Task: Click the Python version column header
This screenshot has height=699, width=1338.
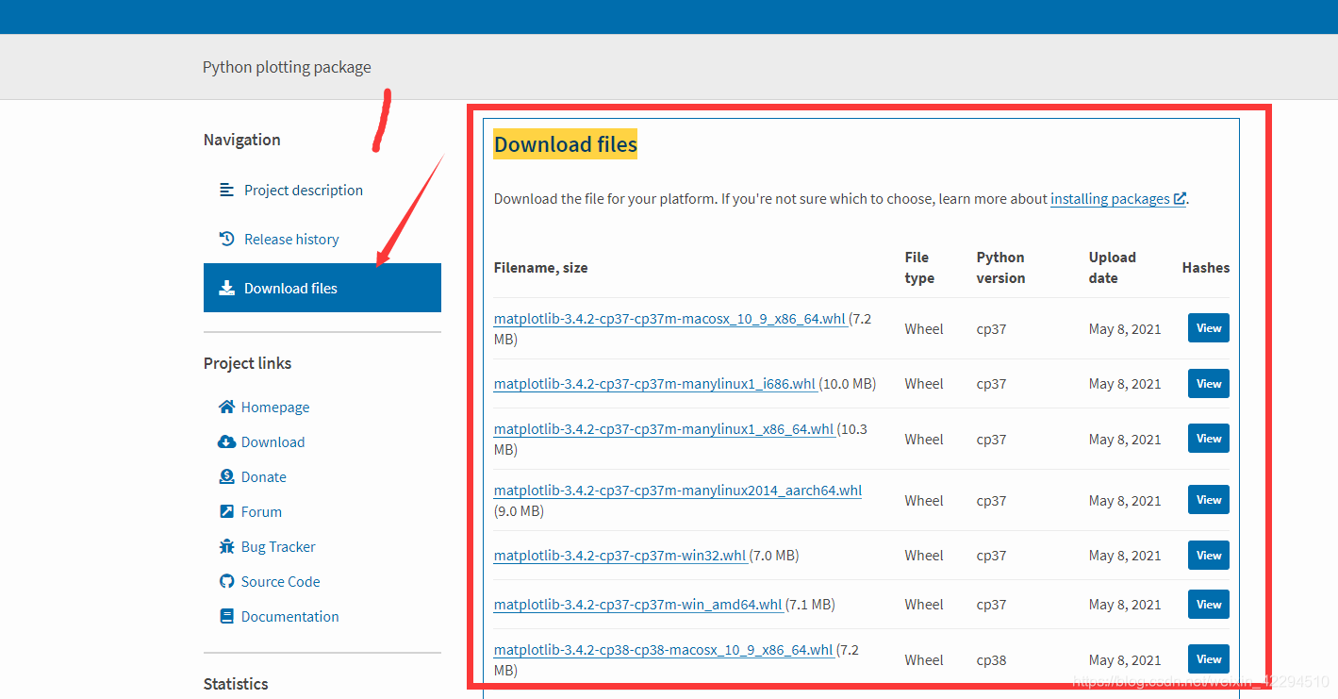Action: click(1000, 268)
